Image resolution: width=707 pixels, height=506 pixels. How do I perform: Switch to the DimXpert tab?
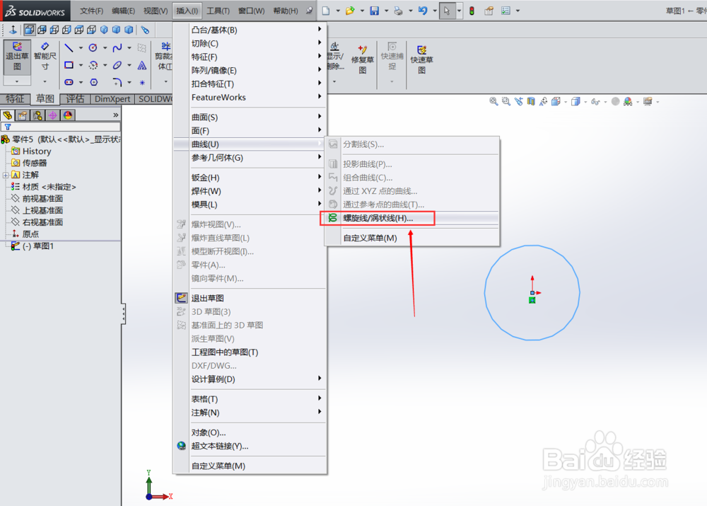112,99
